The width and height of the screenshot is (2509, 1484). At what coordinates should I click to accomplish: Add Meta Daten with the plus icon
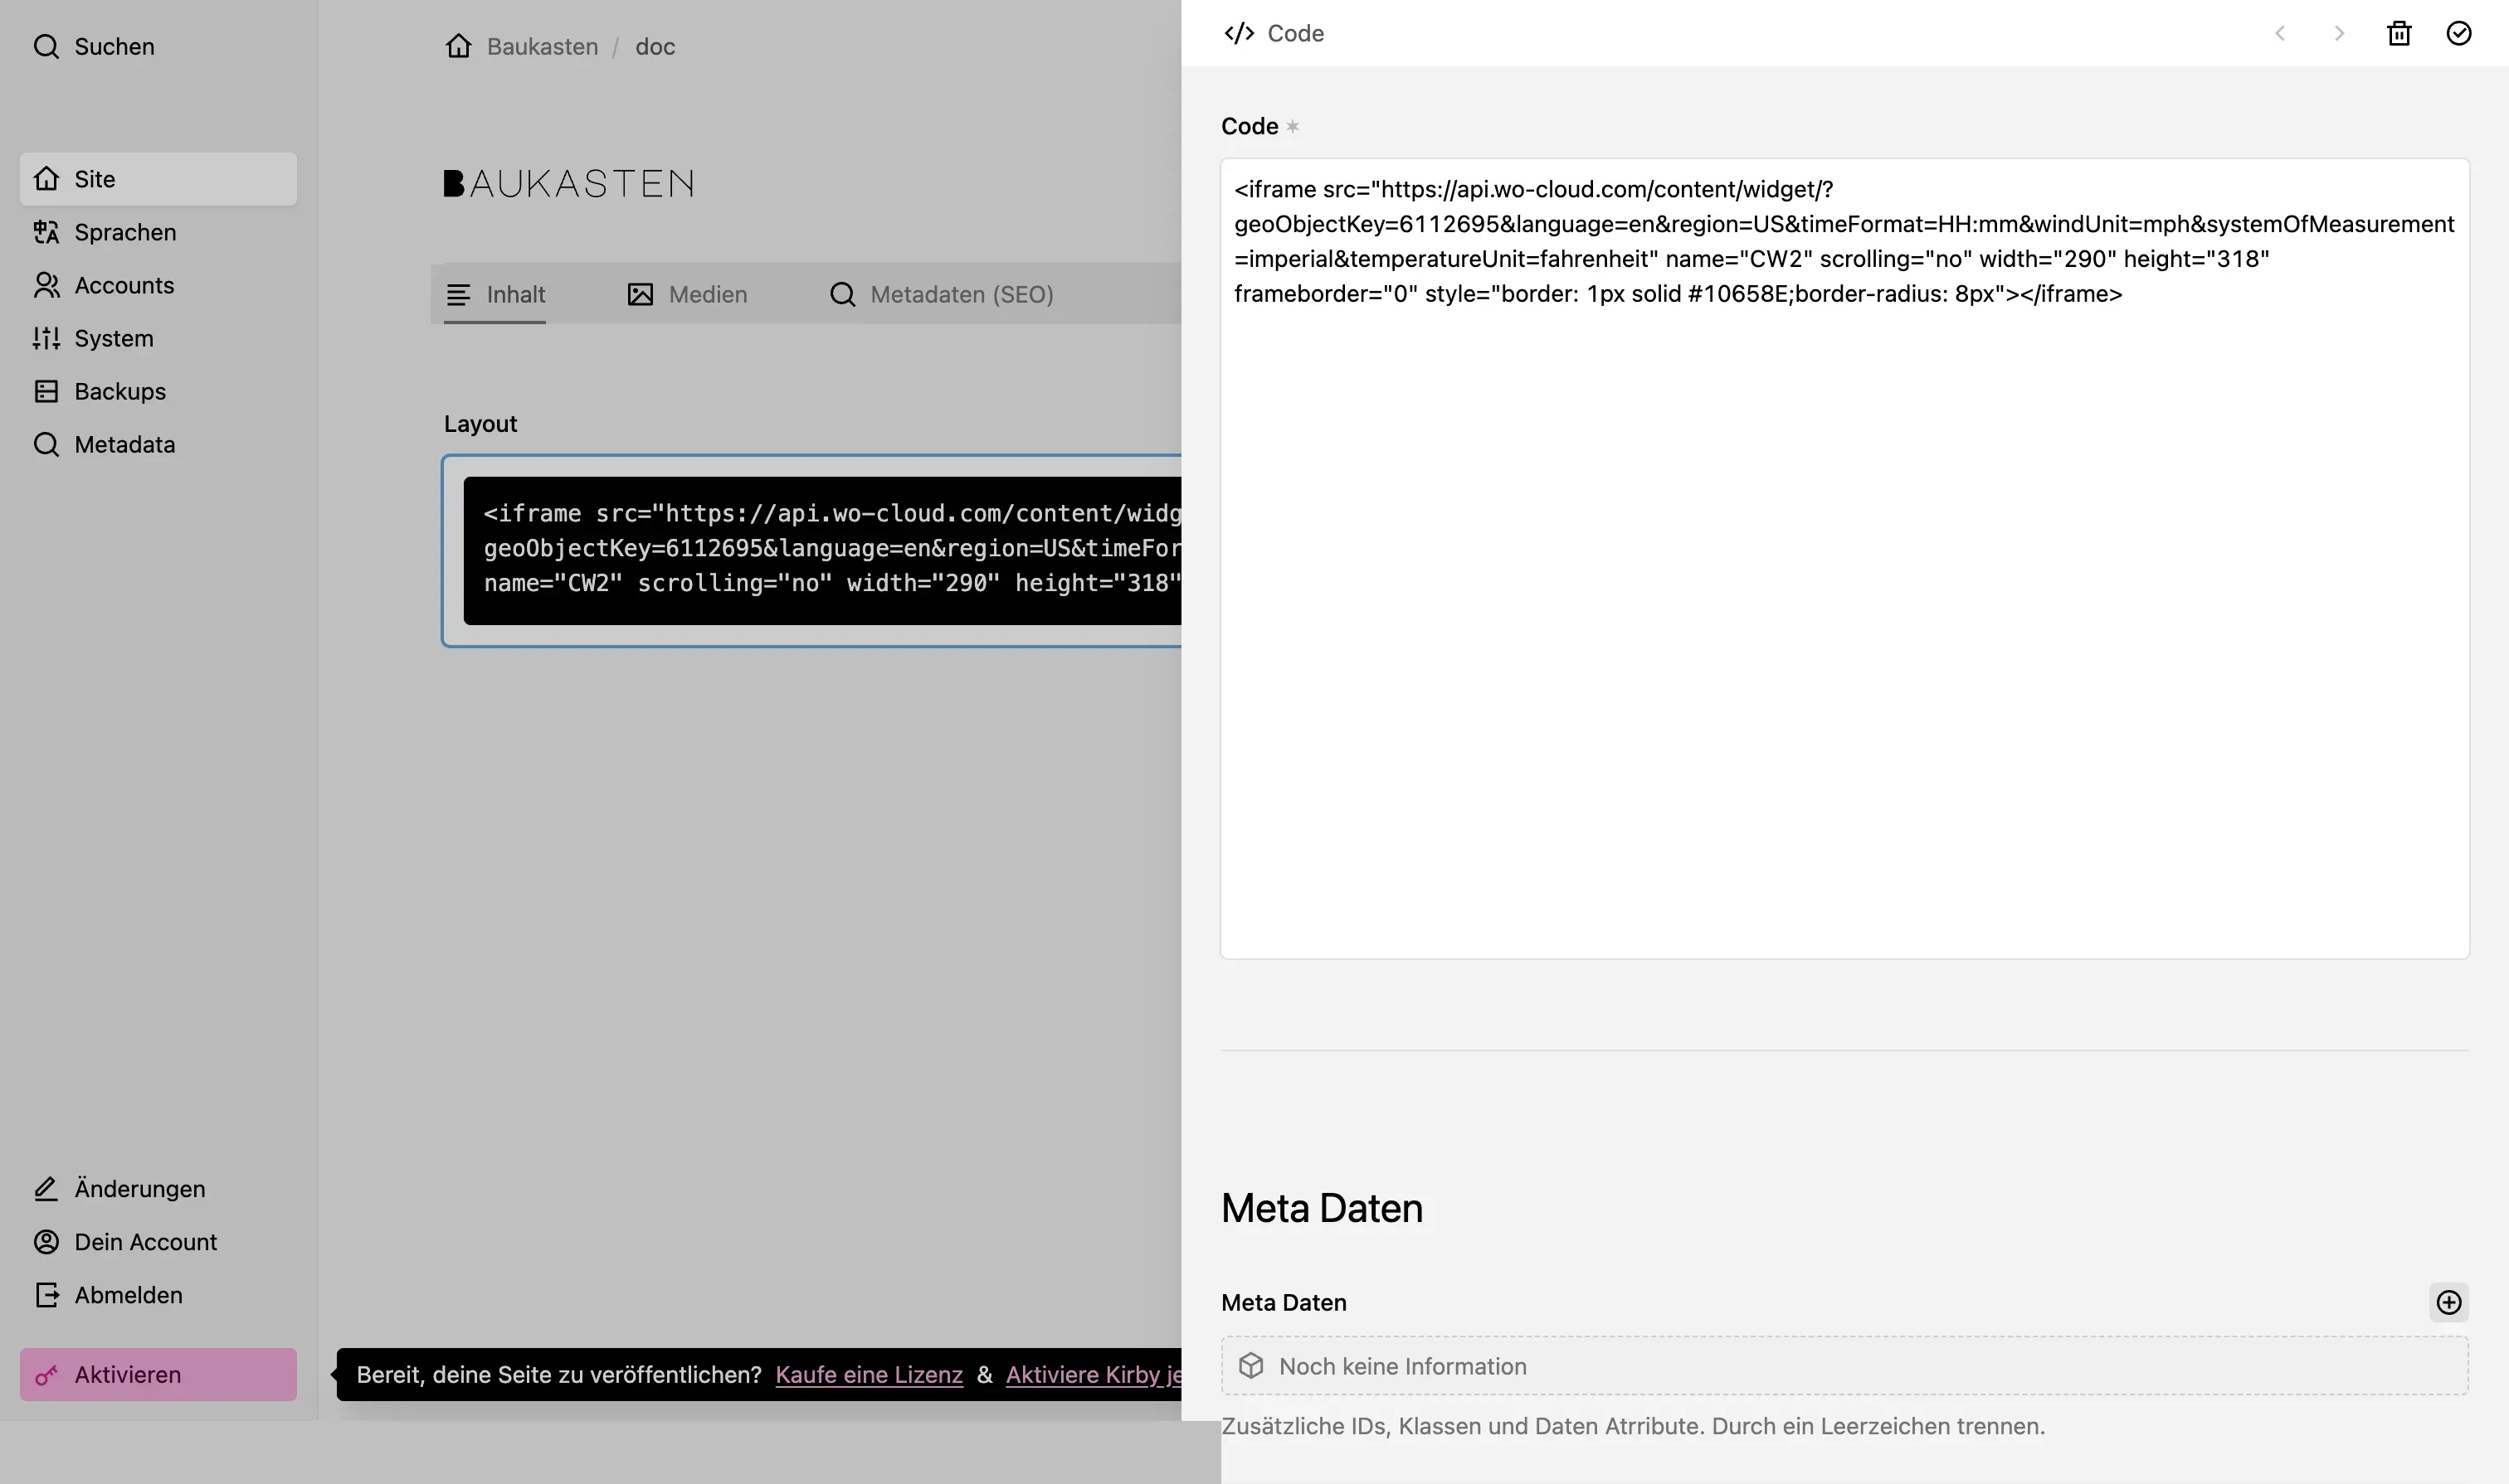pyautogui.click(x=2450, y=1302)
